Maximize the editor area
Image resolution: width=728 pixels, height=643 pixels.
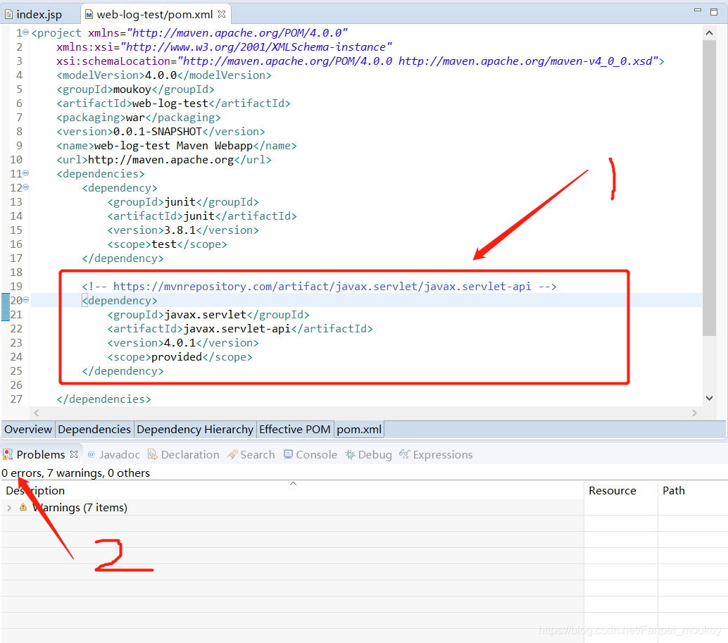click(714, 12)
